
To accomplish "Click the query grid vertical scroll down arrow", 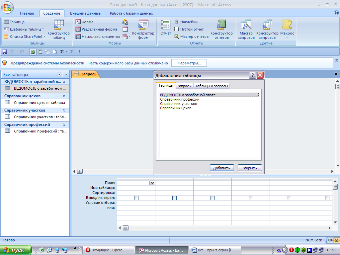I will [x=335, y=222].
